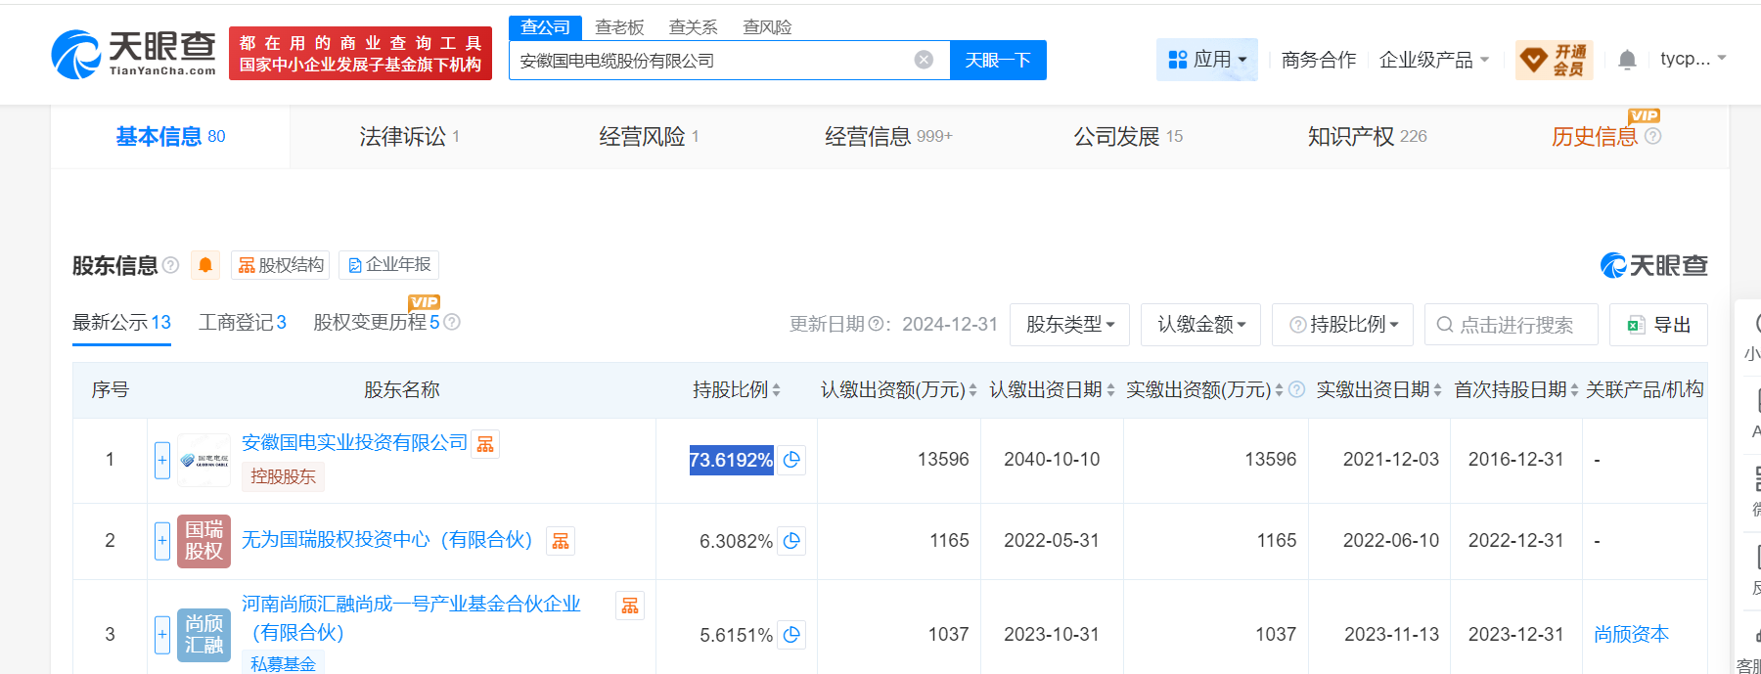1761x674 pixels.
Task: Open the 认缴金额 filter dropdown
Action: click(1200, 325)
